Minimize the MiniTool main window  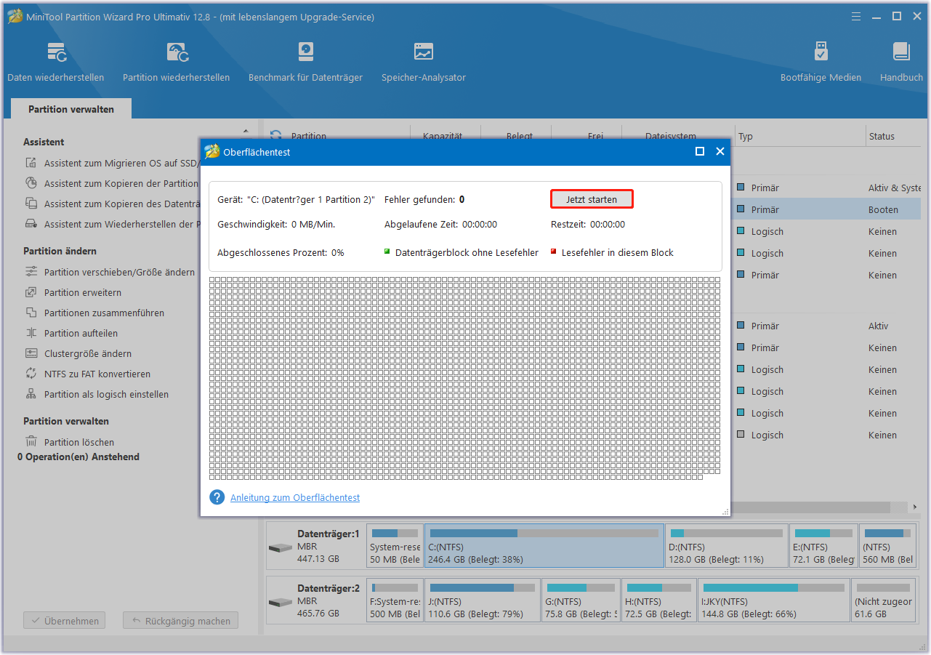click(x=877, y=16)
